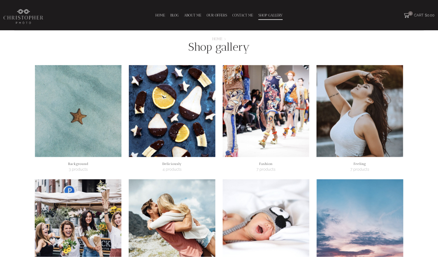Click the Background category title

[78, 164]
